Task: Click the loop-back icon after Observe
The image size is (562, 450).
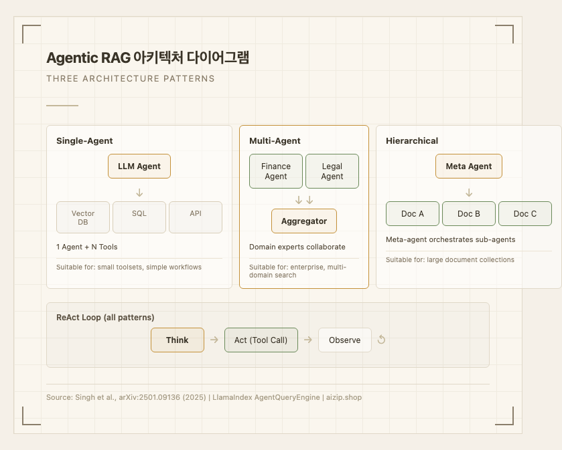Action: click(381, 340)
